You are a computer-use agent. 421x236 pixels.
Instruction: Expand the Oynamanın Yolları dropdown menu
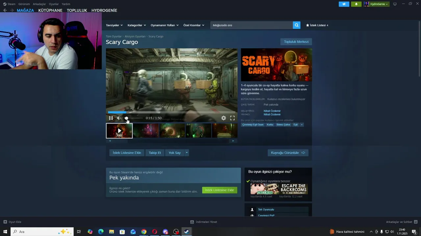point(164,25)
